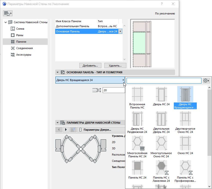Open the Favorites picker icon
The image size is (212, 189).
[8, 13]
